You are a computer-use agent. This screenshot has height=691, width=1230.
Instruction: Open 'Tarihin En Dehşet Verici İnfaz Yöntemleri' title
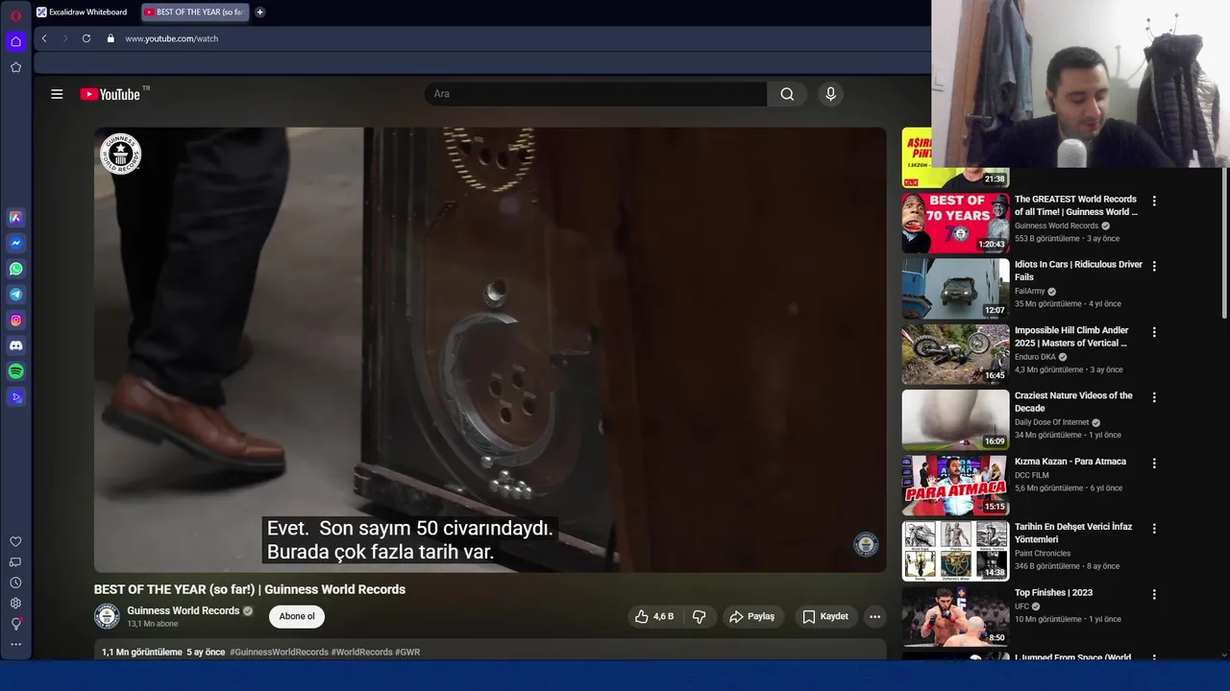pos(1073,533)
